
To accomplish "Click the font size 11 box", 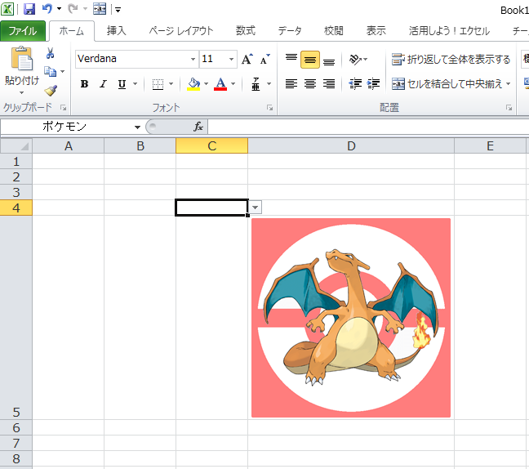I will (x=213, y=59).
